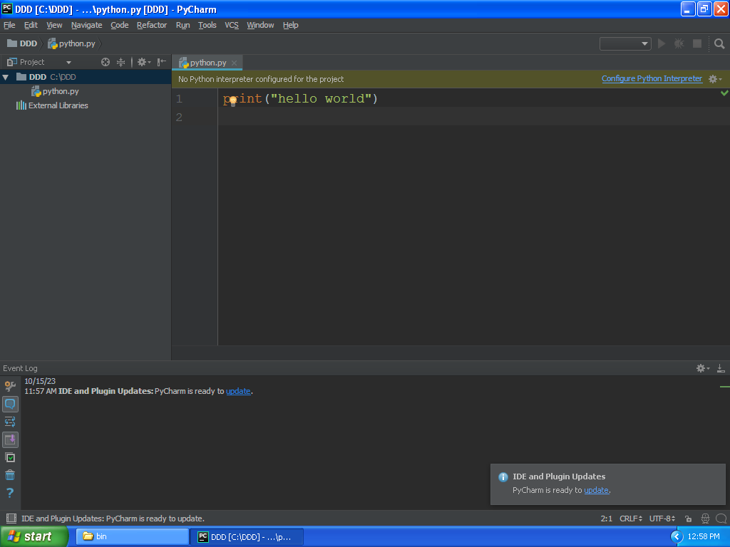This screenshot has width=730, height=547.
Task: Open the Window menu
Action: click(x=260, y=25)
